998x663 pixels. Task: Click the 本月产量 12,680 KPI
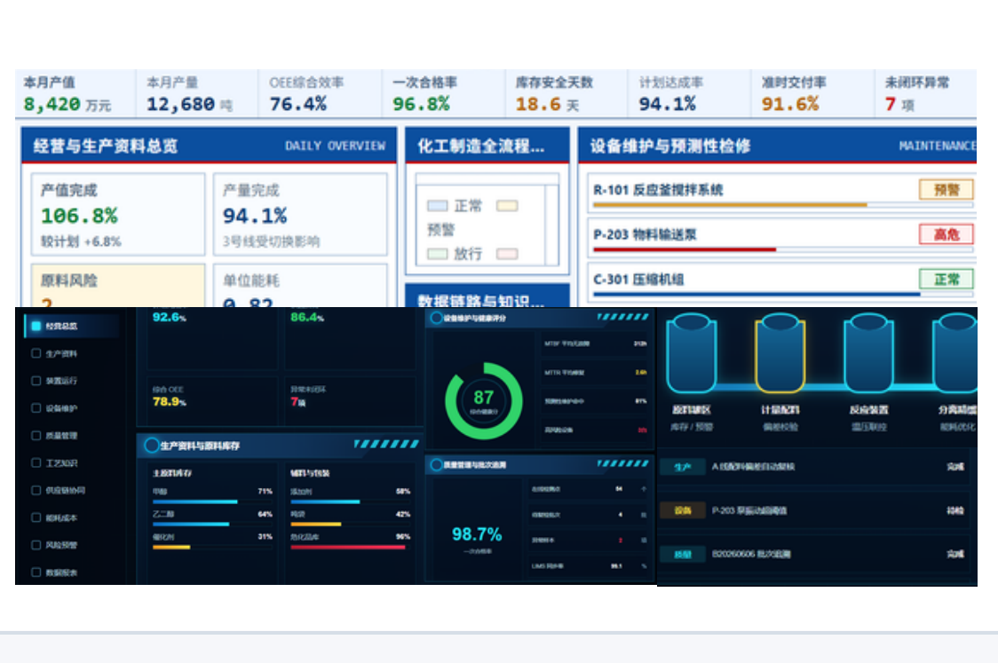pos(197,93)
